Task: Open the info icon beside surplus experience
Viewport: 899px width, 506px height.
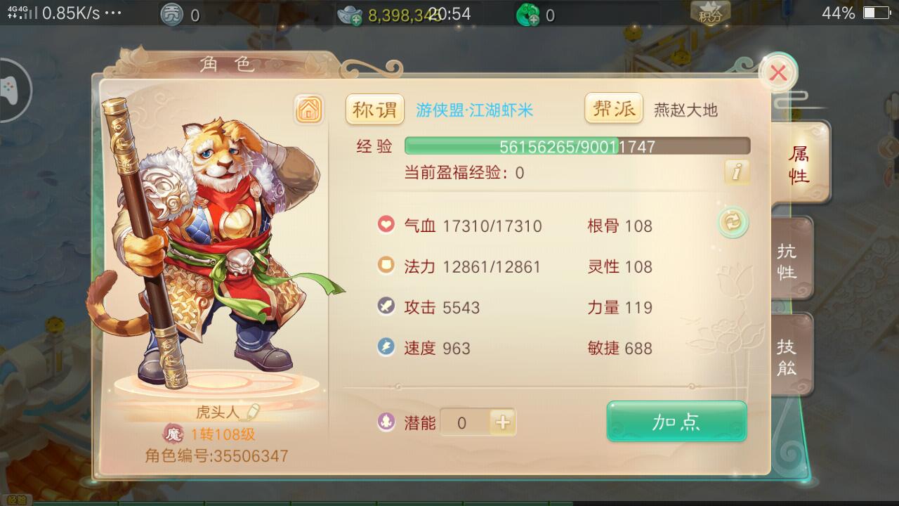Action: pyautogui.click(x=737, y=171)
